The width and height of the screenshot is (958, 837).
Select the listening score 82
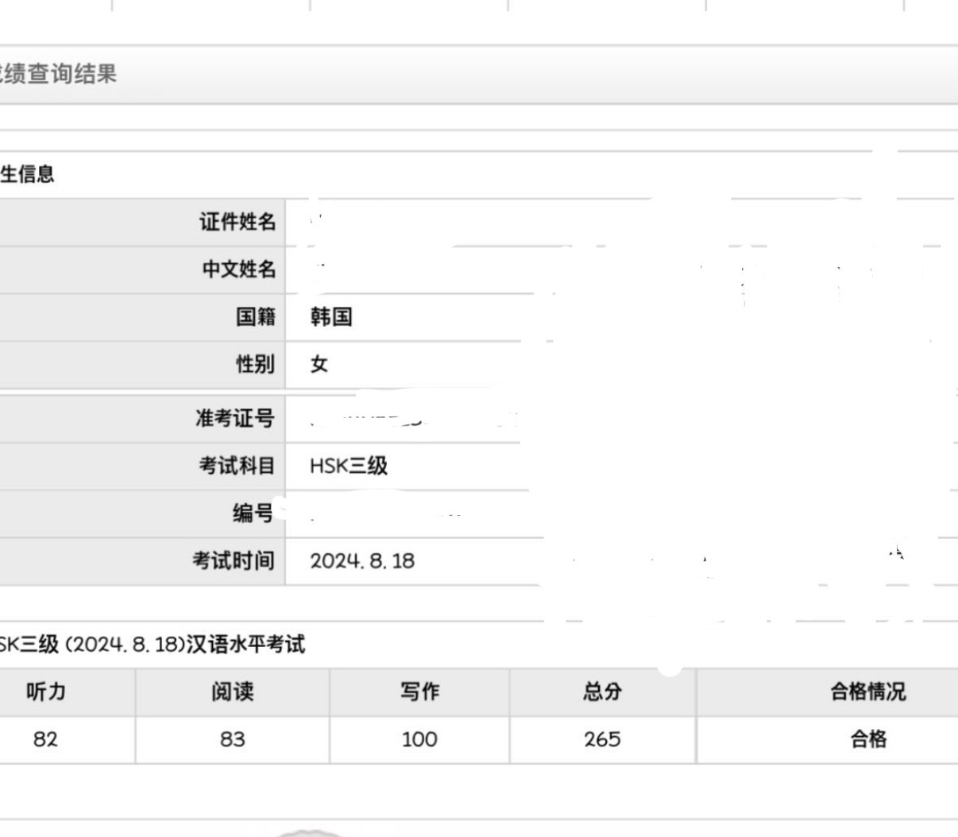click(x=46, y=740)
